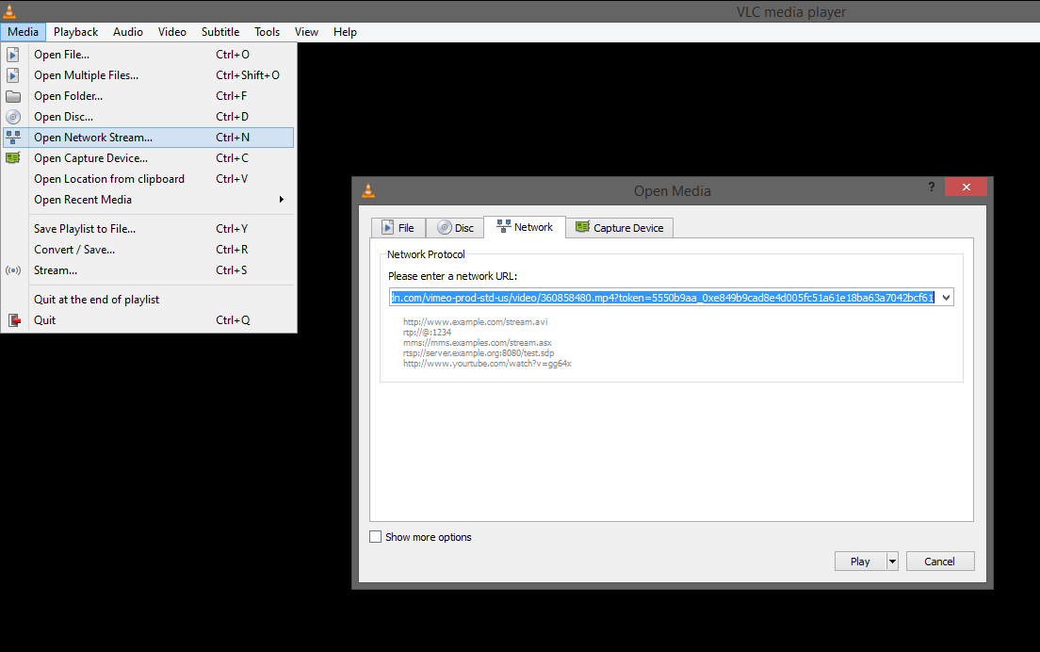Click the Open Multiple Files icon
Screen dimensions: 1040x652
[x=12, y=75]
